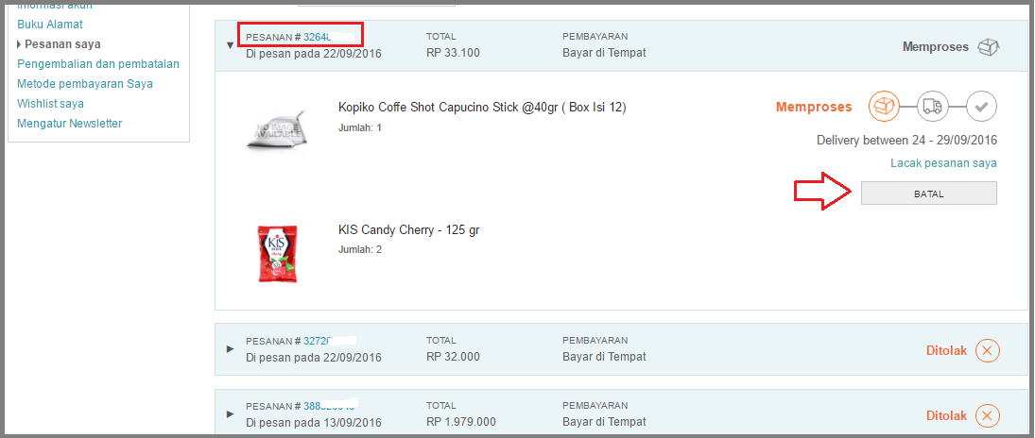The height and width of the screenshot is (438, 1035).
Task: Click the KIS Candy Cherry product image
Action: click(x=276, y=254)
